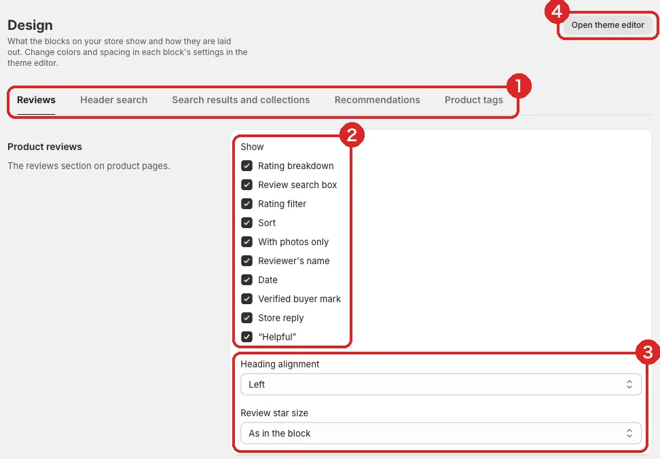The image size is (660, 459).
Task: Toggle the Store reply checkbox
Action: click(246, 318)
